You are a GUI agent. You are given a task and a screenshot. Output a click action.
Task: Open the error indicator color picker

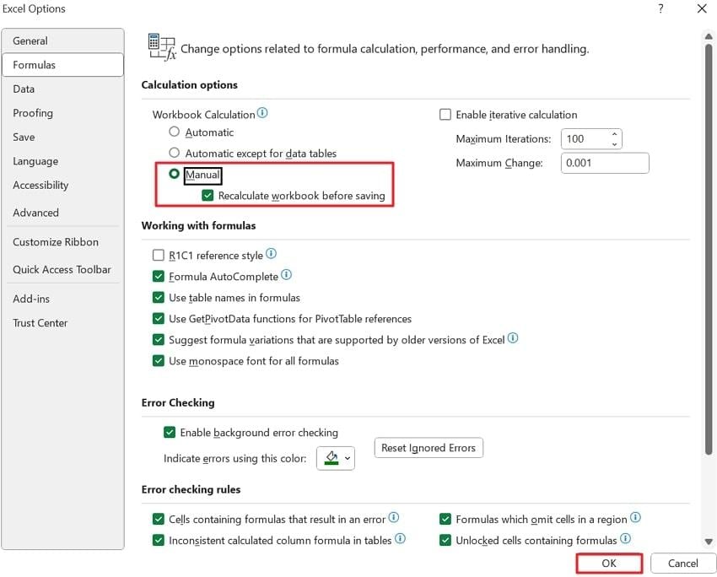336,458
